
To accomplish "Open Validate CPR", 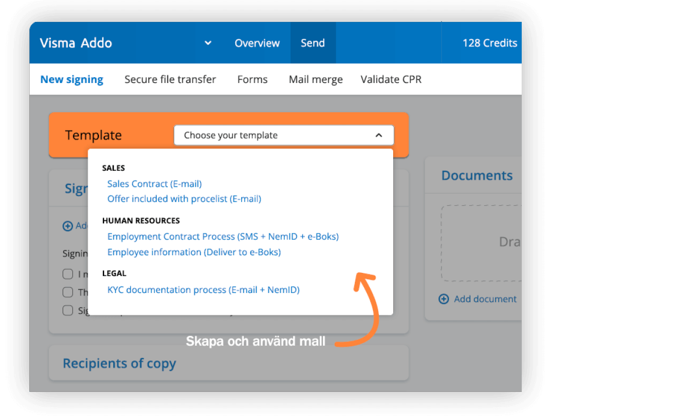I will (x=391, y=79).
